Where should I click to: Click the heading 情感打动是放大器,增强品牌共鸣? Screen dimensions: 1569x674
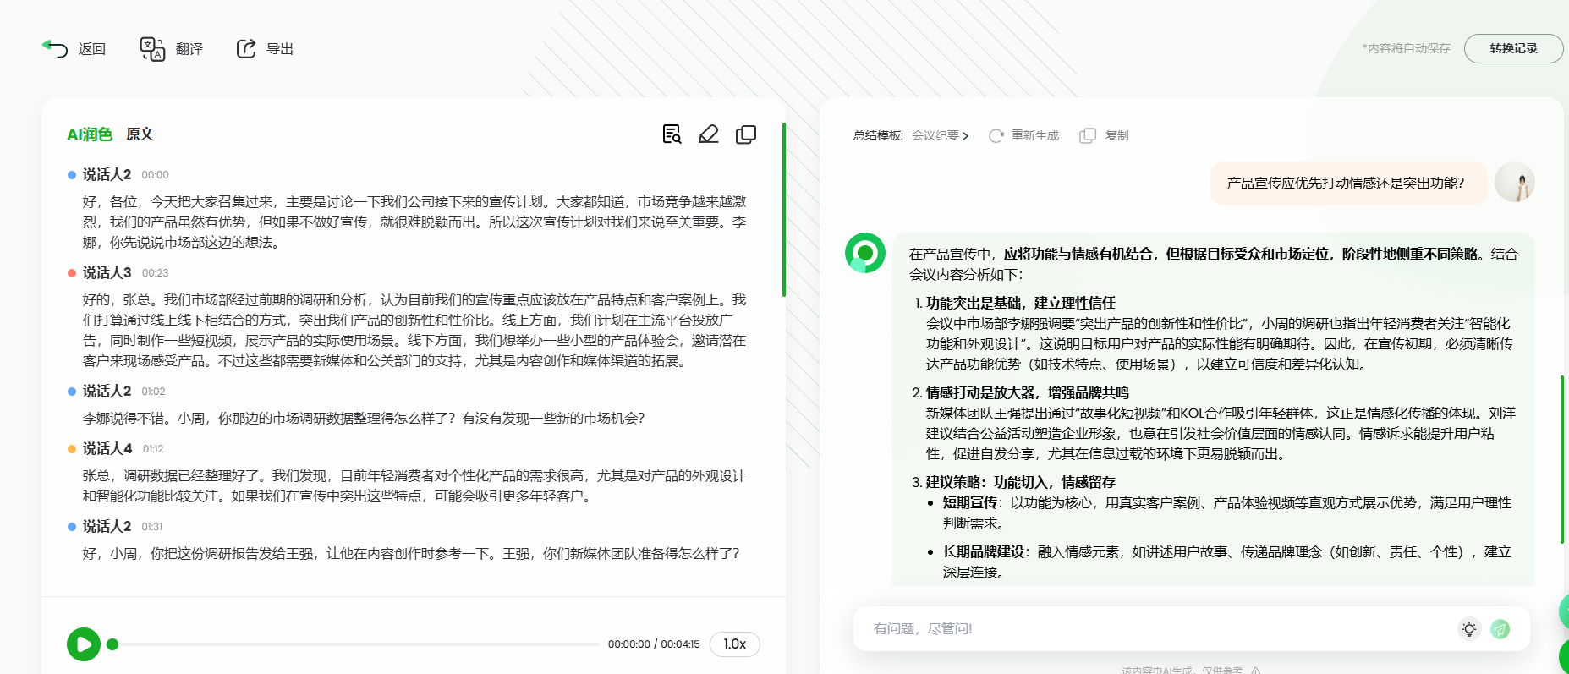click(1027, 392)
